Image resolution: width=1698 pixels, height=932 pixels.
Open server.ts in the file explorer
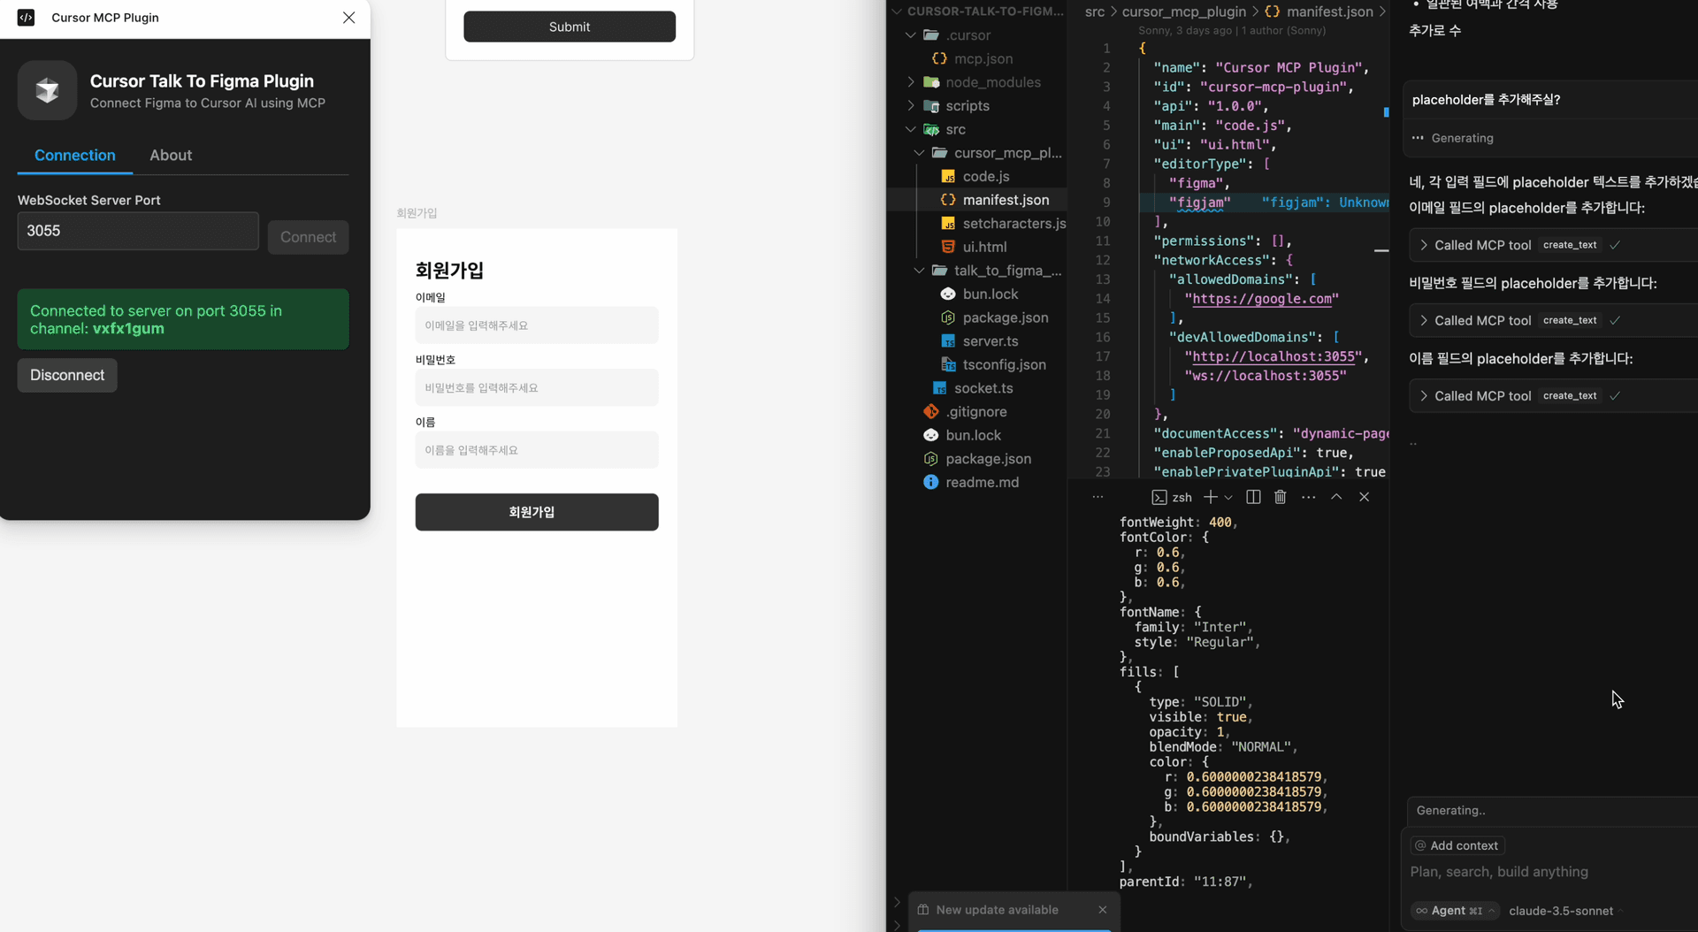990,341
